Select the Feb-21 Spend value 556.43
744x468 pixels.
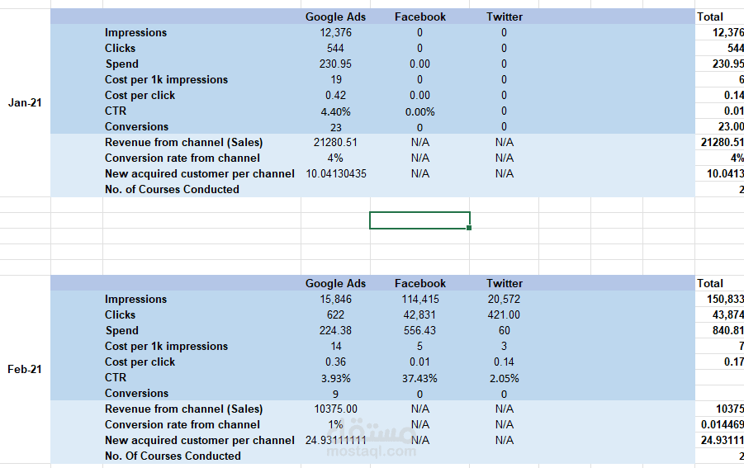point(420,330)
